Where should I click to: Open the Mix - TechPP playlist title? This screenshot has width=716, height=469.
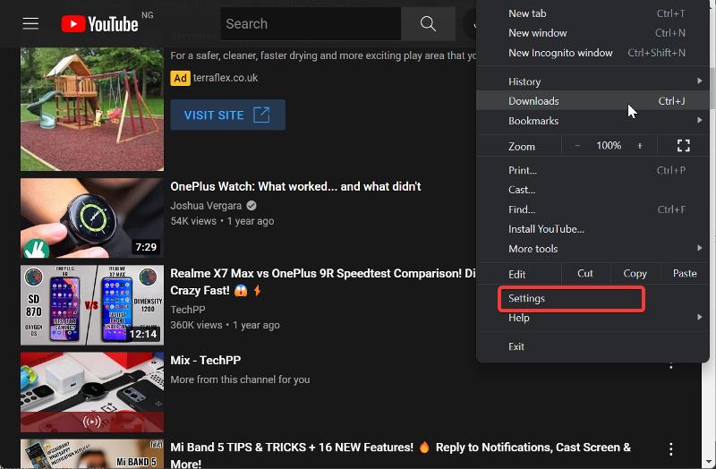coord(206,360)
